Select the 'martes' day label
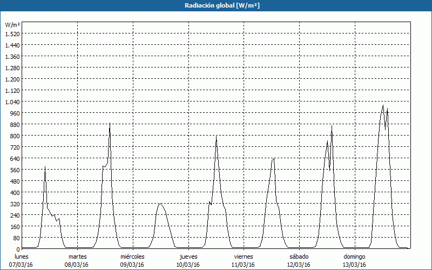The width and height of the screenshot is (432, 270). click(x=78, y=256)
